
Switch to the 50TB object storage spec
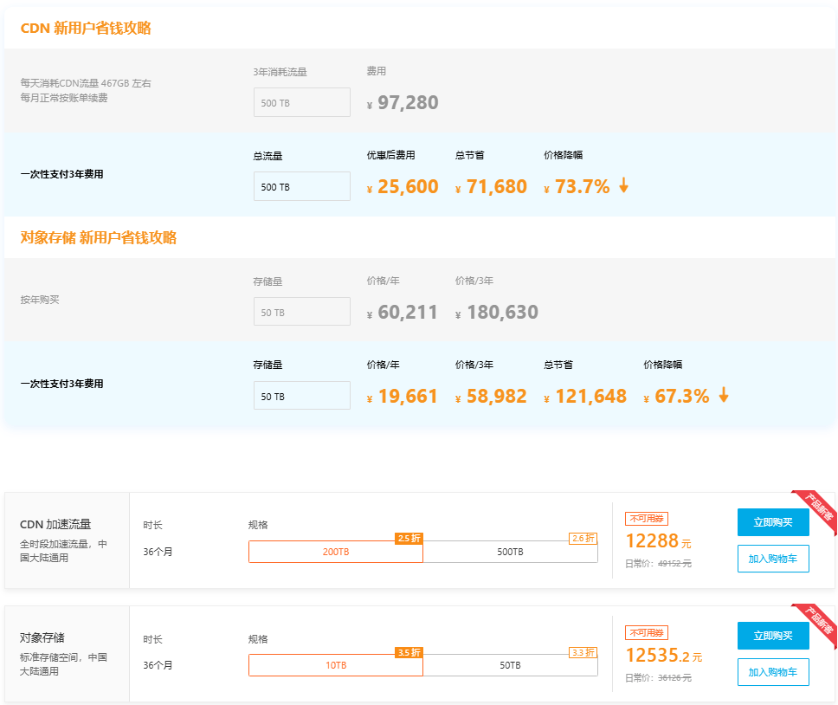click(x=510, y=665)
